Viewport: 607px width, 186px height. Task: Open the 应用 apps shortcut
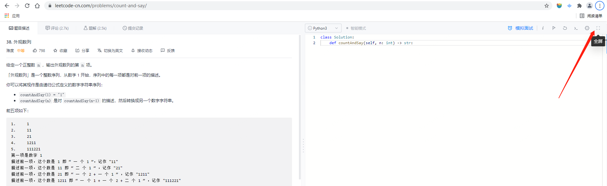click(12, 16)
